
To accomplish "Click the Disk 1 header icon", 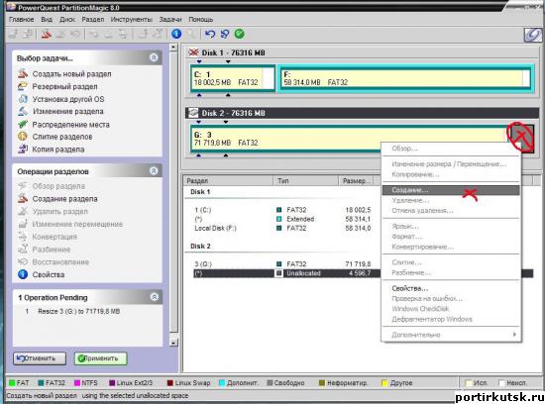I will click(x=193, y=52).
